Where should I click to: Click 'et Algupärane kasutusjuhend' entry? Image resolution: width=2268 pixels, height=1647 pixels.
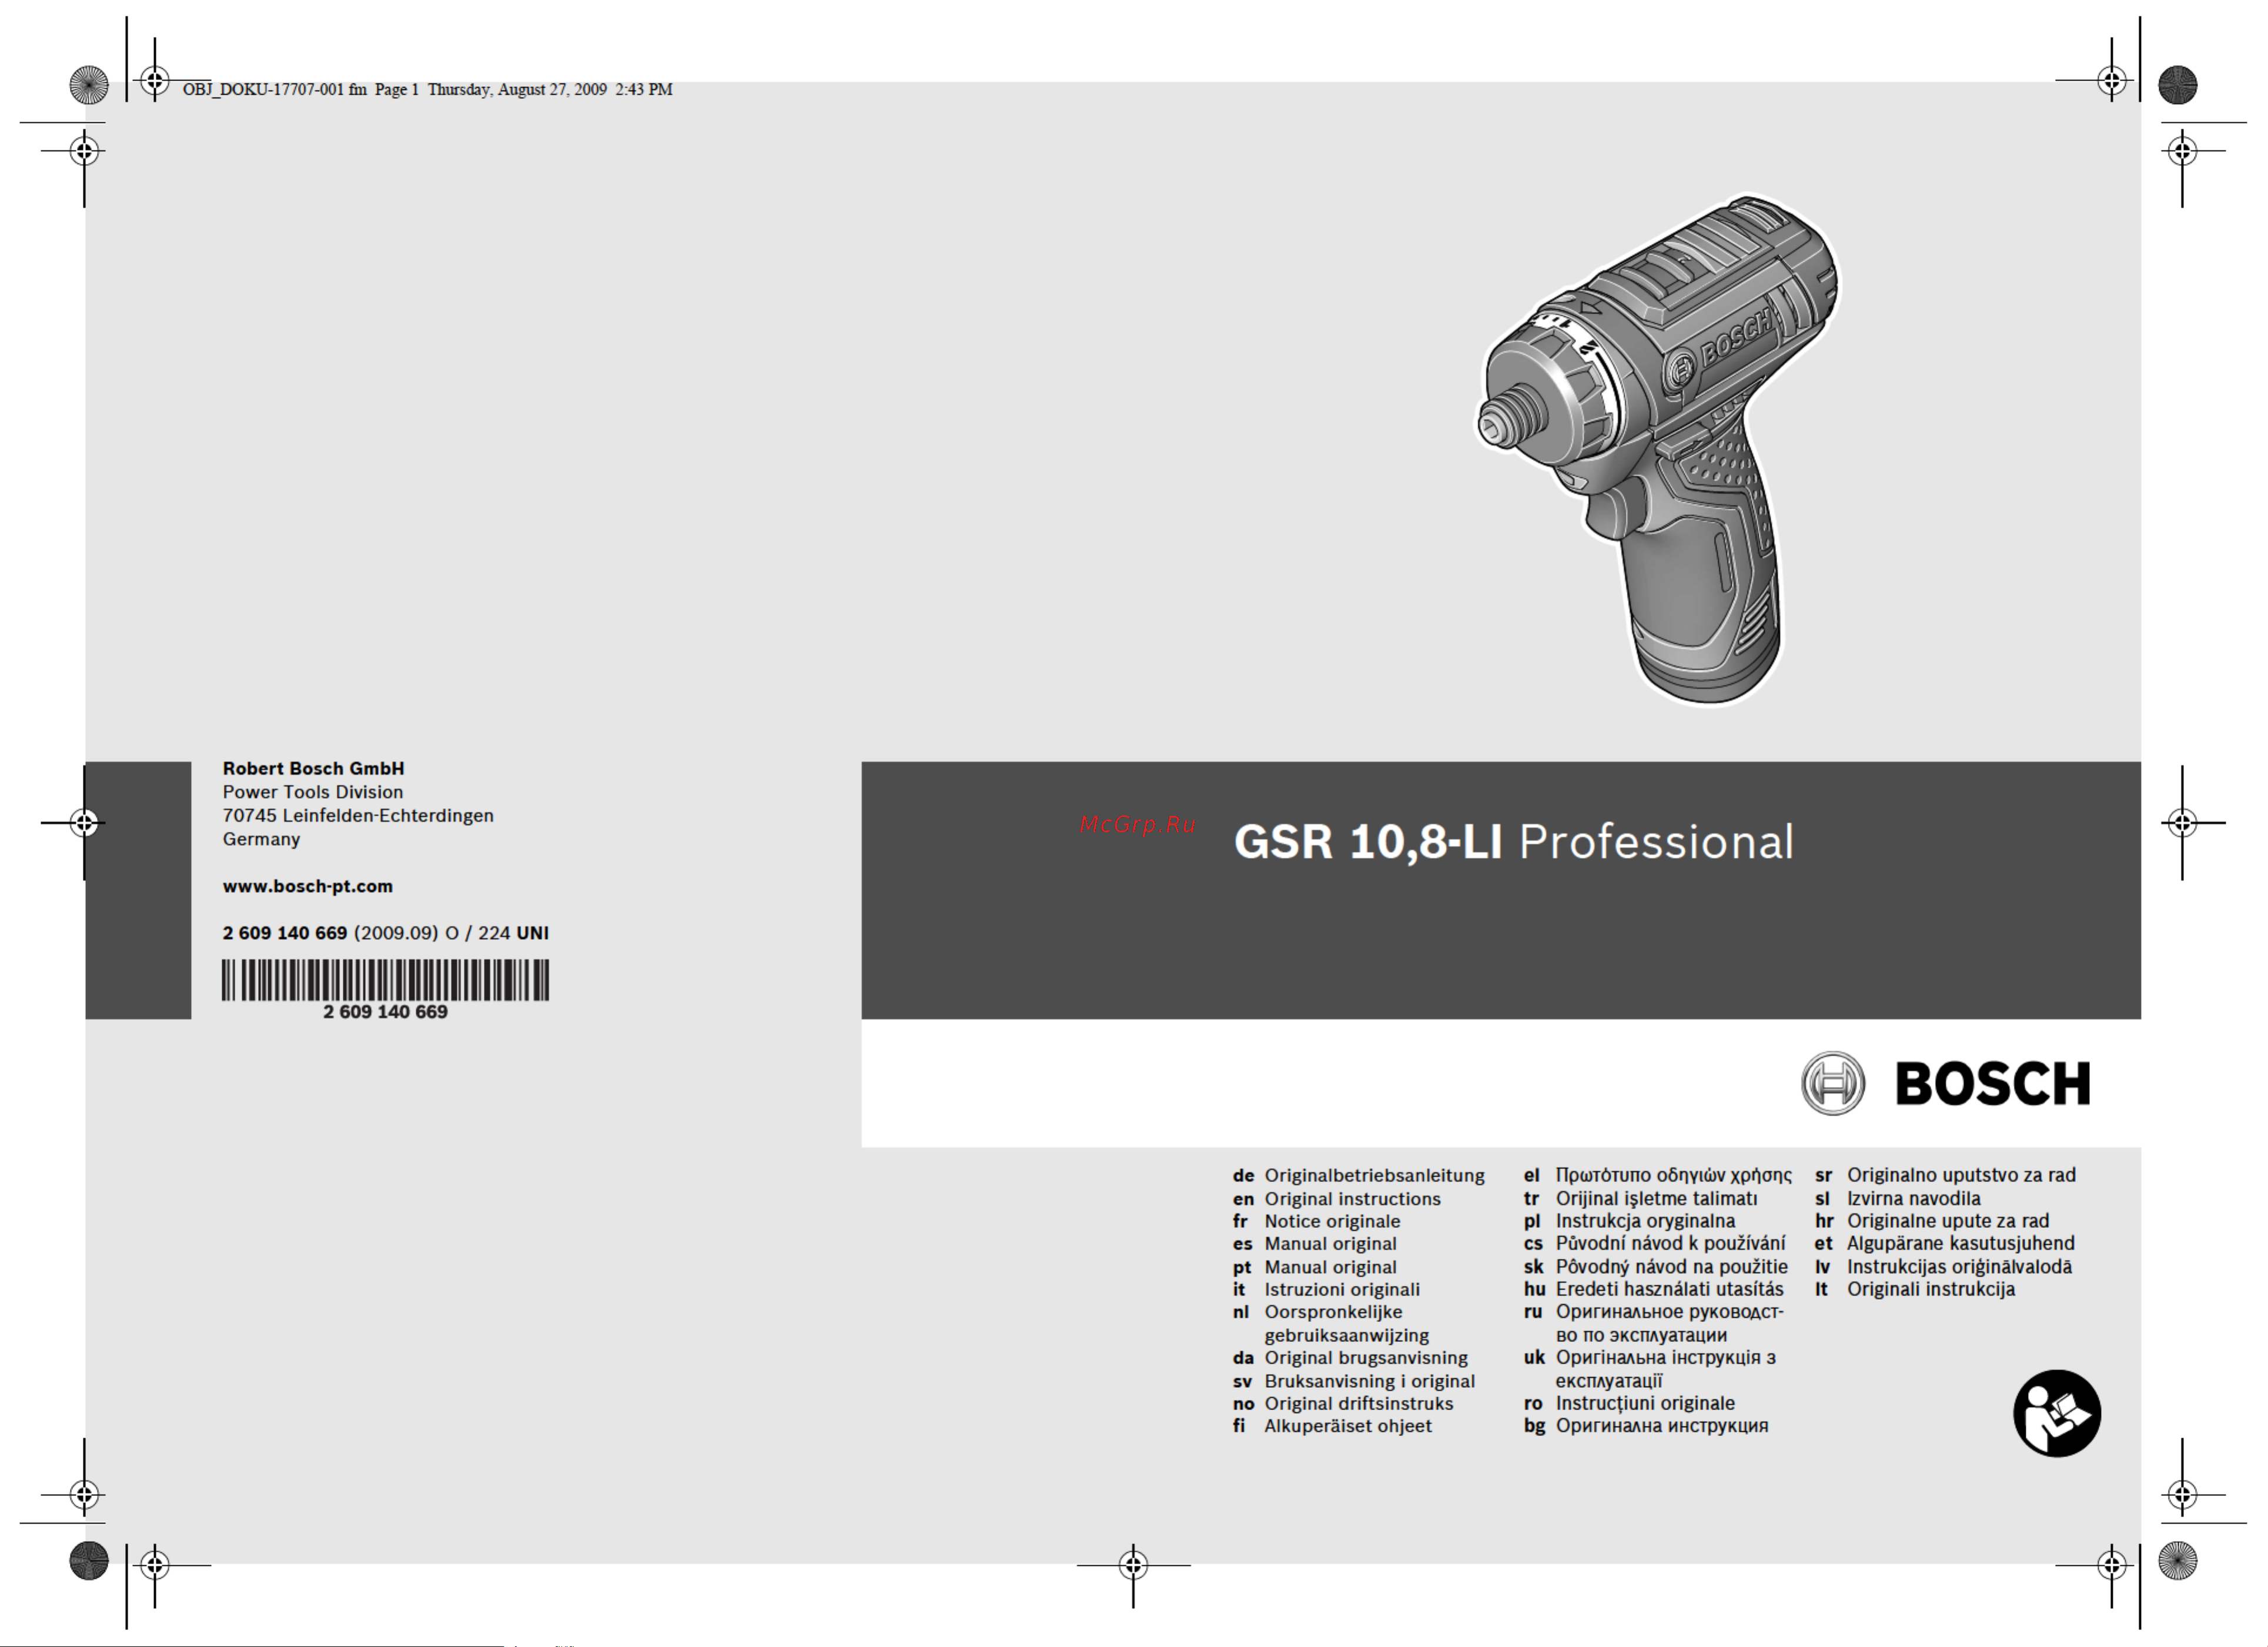click(x=1944, y=1244)
